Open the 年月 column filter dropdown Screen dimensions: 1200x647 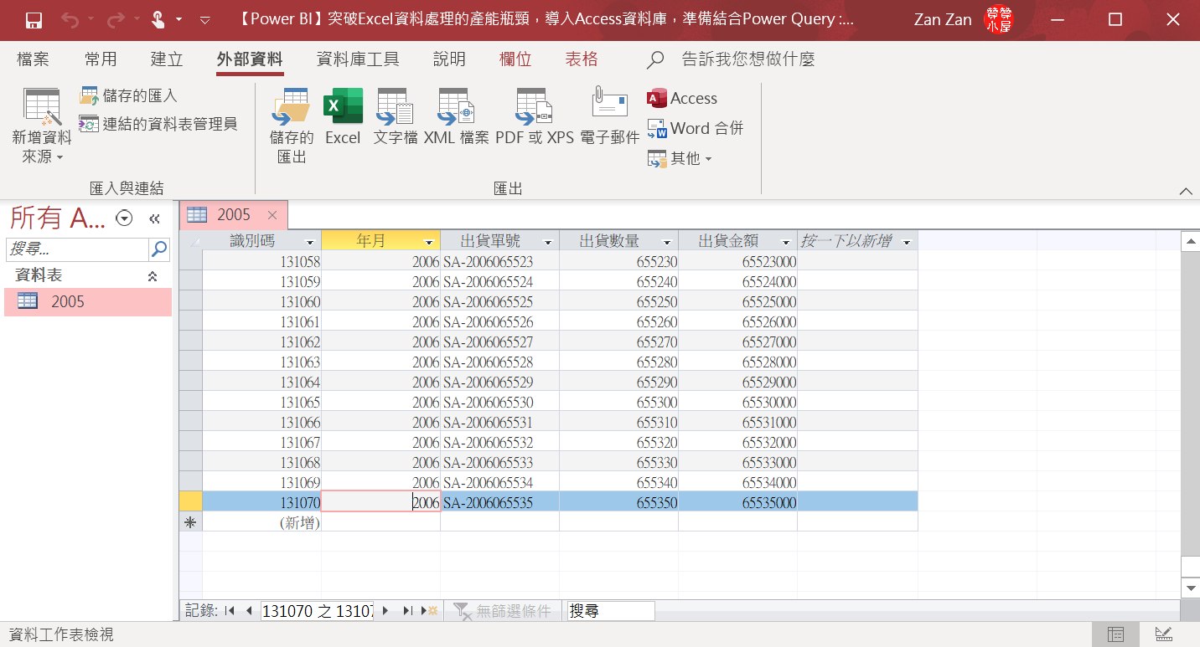[x=429, y=242]
